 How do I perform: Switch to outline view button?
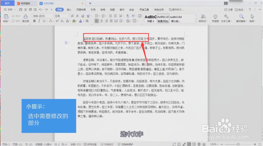tap(194, 144)
